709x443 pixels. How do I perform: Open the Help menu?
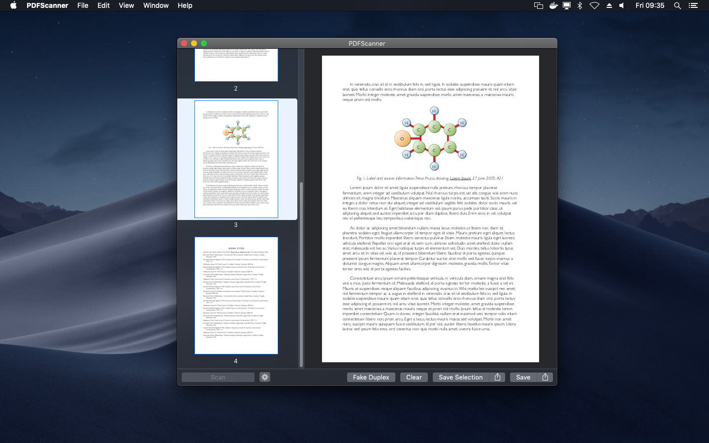185,5
